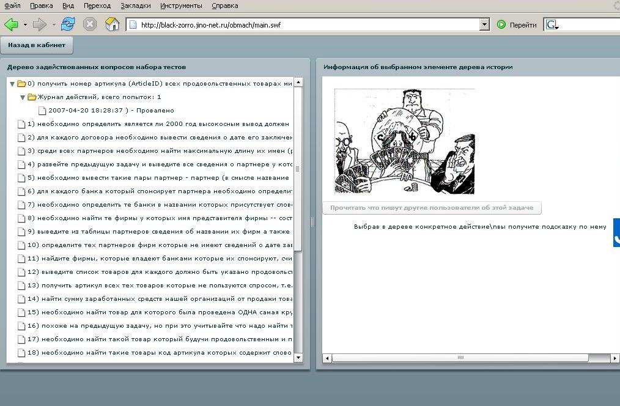Screen dimensions: 620x406
Task: Click the Назад в кабинет button
Action: tap(37, 45)
